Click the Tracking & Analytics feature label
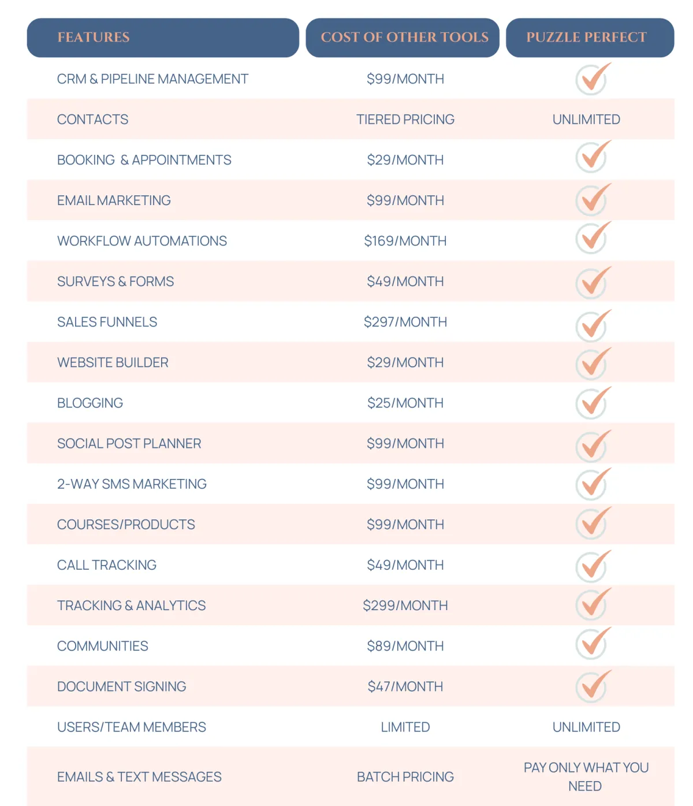Viewport: 693px width, 806px height. point(131,606)
